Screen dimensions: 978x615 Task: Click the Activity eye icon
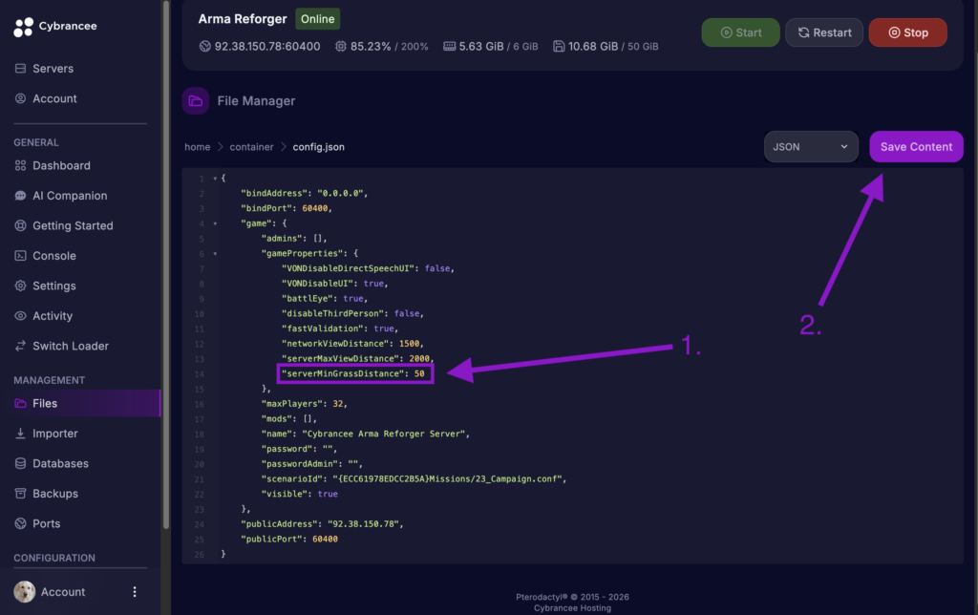(21, 315)
